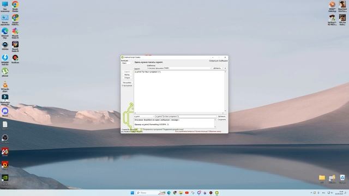349x196 pixels.
Task: Switch to the Сборка section
Action: pyautogui.click(x=127, y=78)
